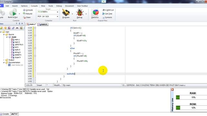Select ctype.h in the file tree
This screenshot has width=207, height=116.
tap(17, 57)
